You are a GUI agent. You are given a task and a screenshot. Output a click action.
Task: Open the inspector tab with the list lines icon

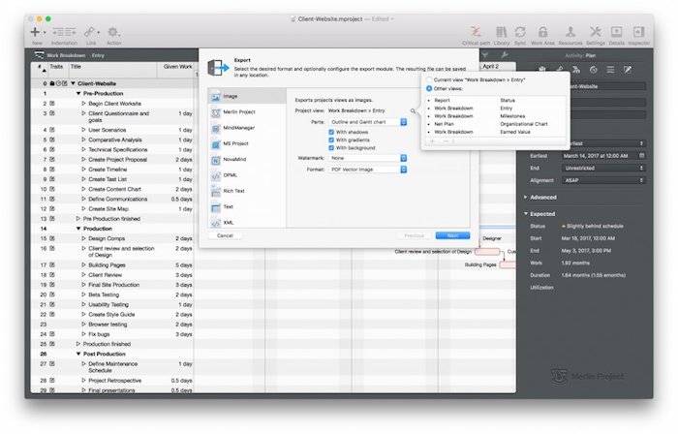click(610, 70)
